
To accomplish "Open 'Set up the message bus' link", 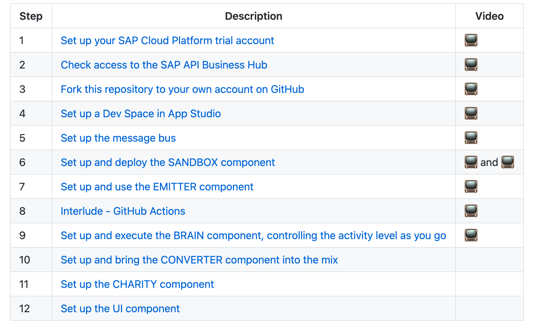I will pos(118,138).
